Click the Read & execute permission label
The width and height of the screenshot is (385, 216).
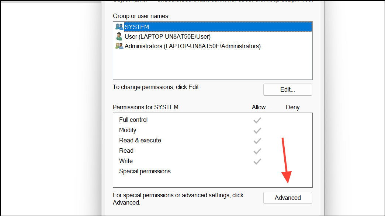pos(140,141)
